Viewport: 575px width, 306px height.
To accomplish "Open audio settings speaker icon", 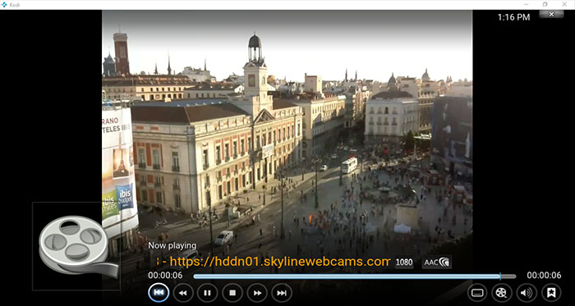I will click(x=527, y=293).
